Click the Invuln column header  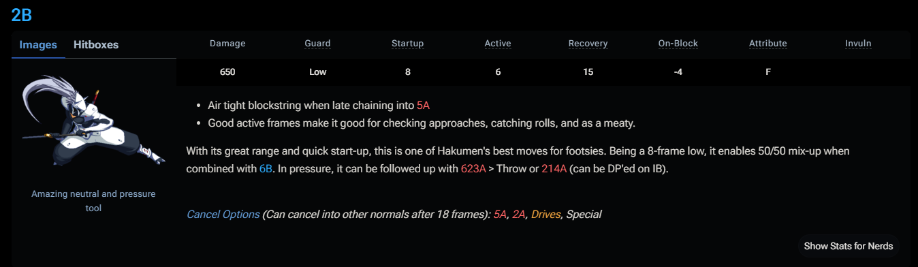click(x=858, y=44)
